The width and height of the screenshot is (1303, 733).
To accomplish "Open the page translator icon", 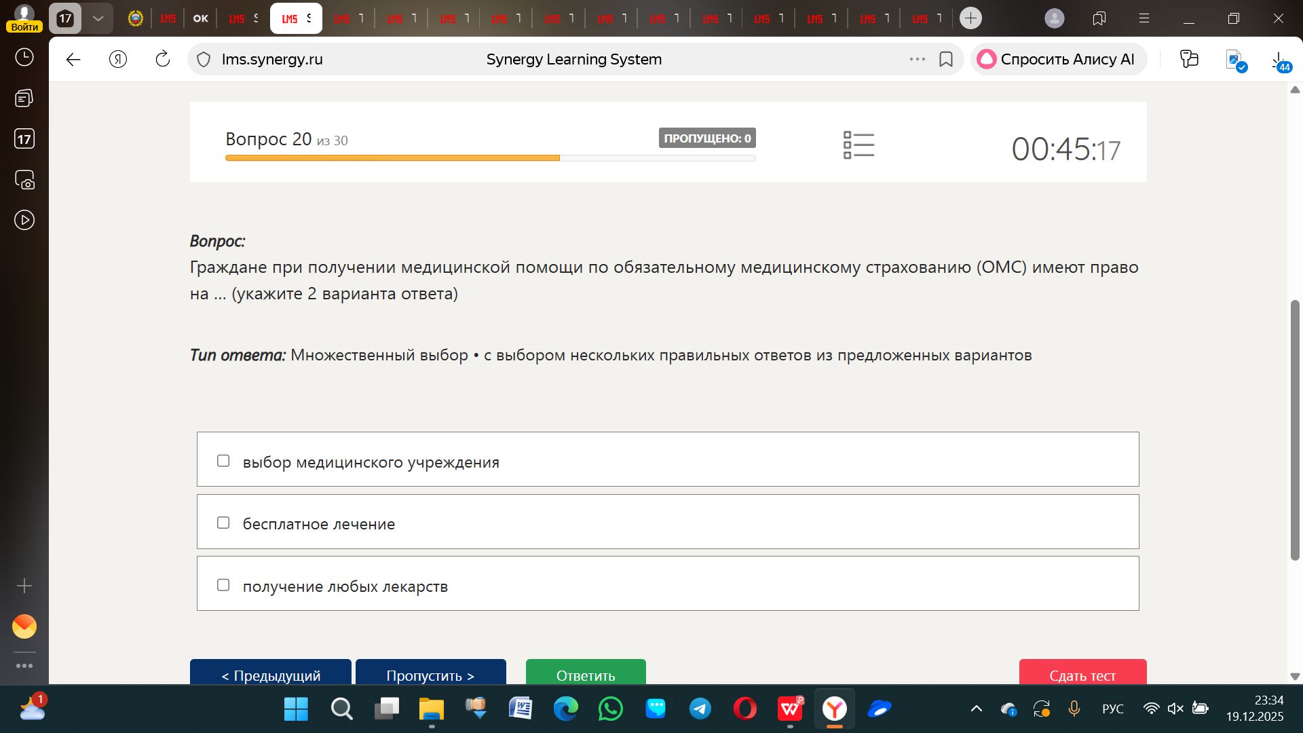I will 1236,61.
